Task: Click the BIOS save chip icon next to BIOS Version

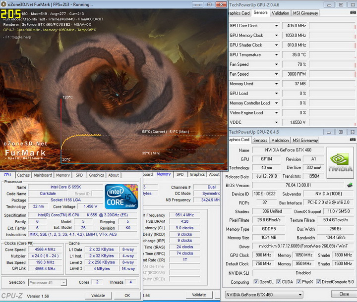Action: 350,185
